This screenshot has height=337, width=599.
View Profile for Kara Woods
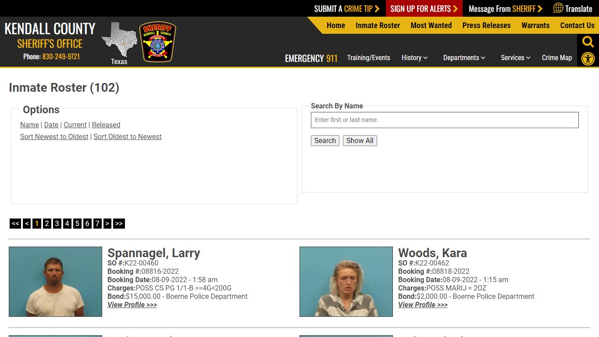pos(423,305)
